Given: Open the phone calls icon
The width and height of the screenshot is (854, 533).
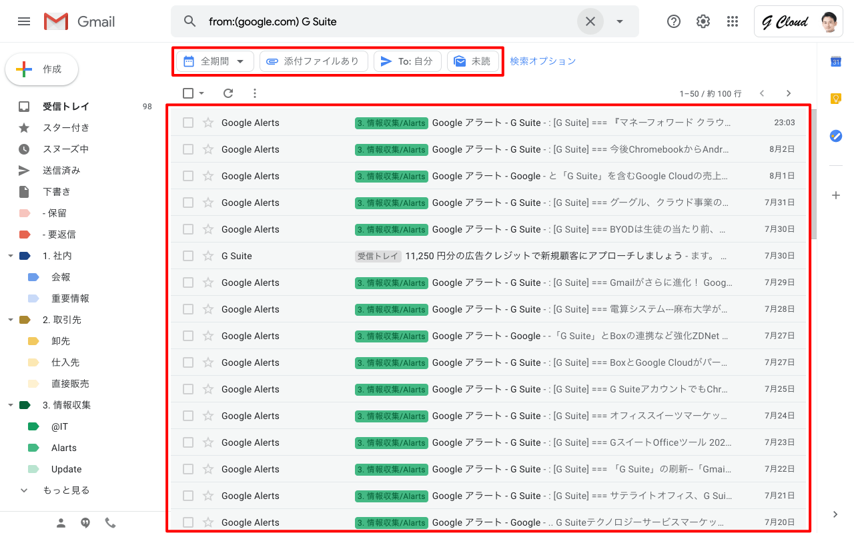Looking at the screenshot, I should pyautogui.click(x=110, y=523).
